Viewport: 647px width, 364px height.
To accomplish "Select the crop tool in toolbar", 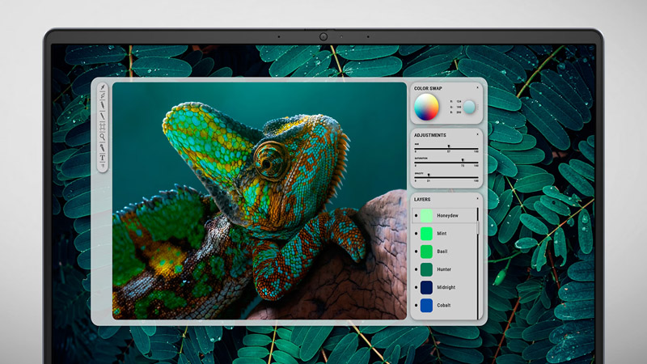I will (103, 95).
